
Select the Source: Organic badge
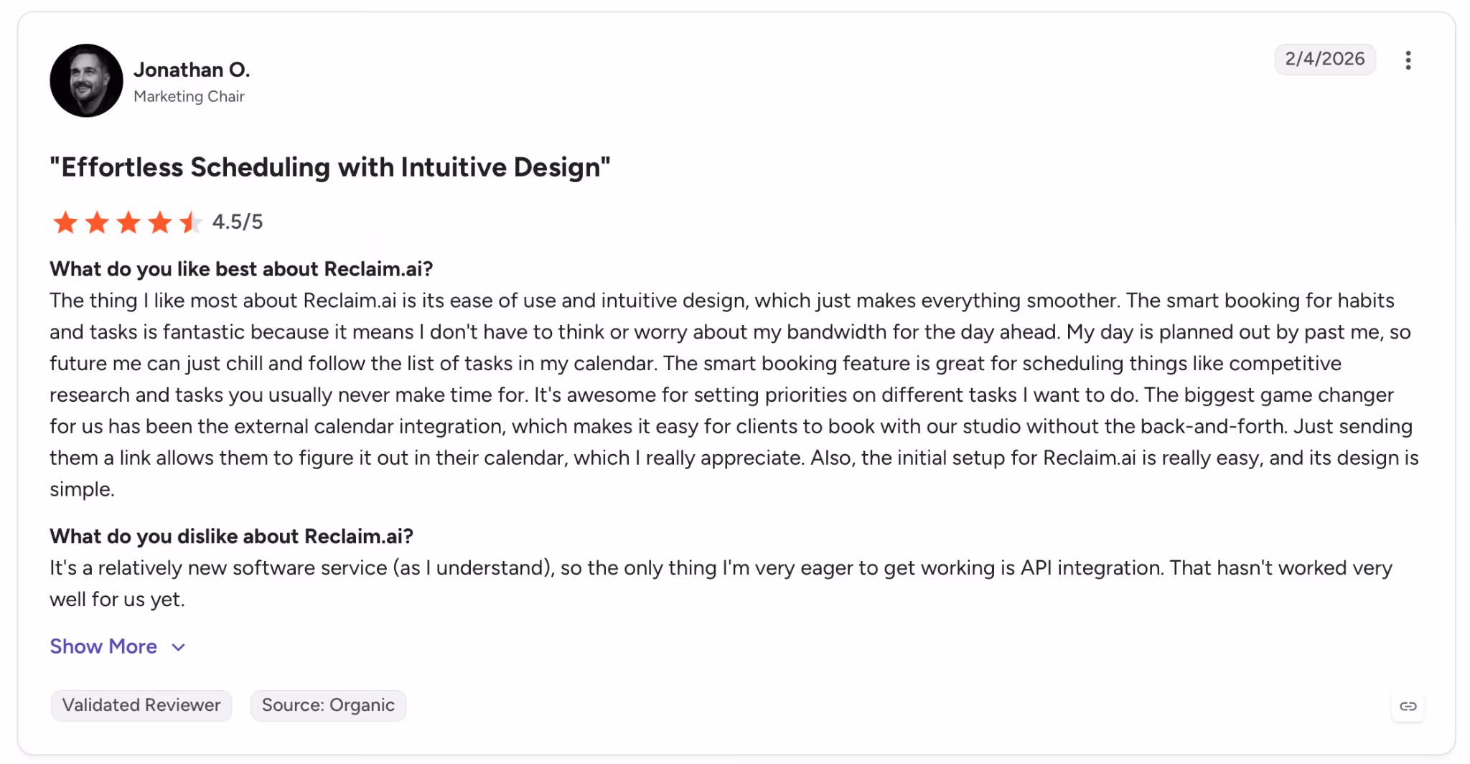pos(328,705)
